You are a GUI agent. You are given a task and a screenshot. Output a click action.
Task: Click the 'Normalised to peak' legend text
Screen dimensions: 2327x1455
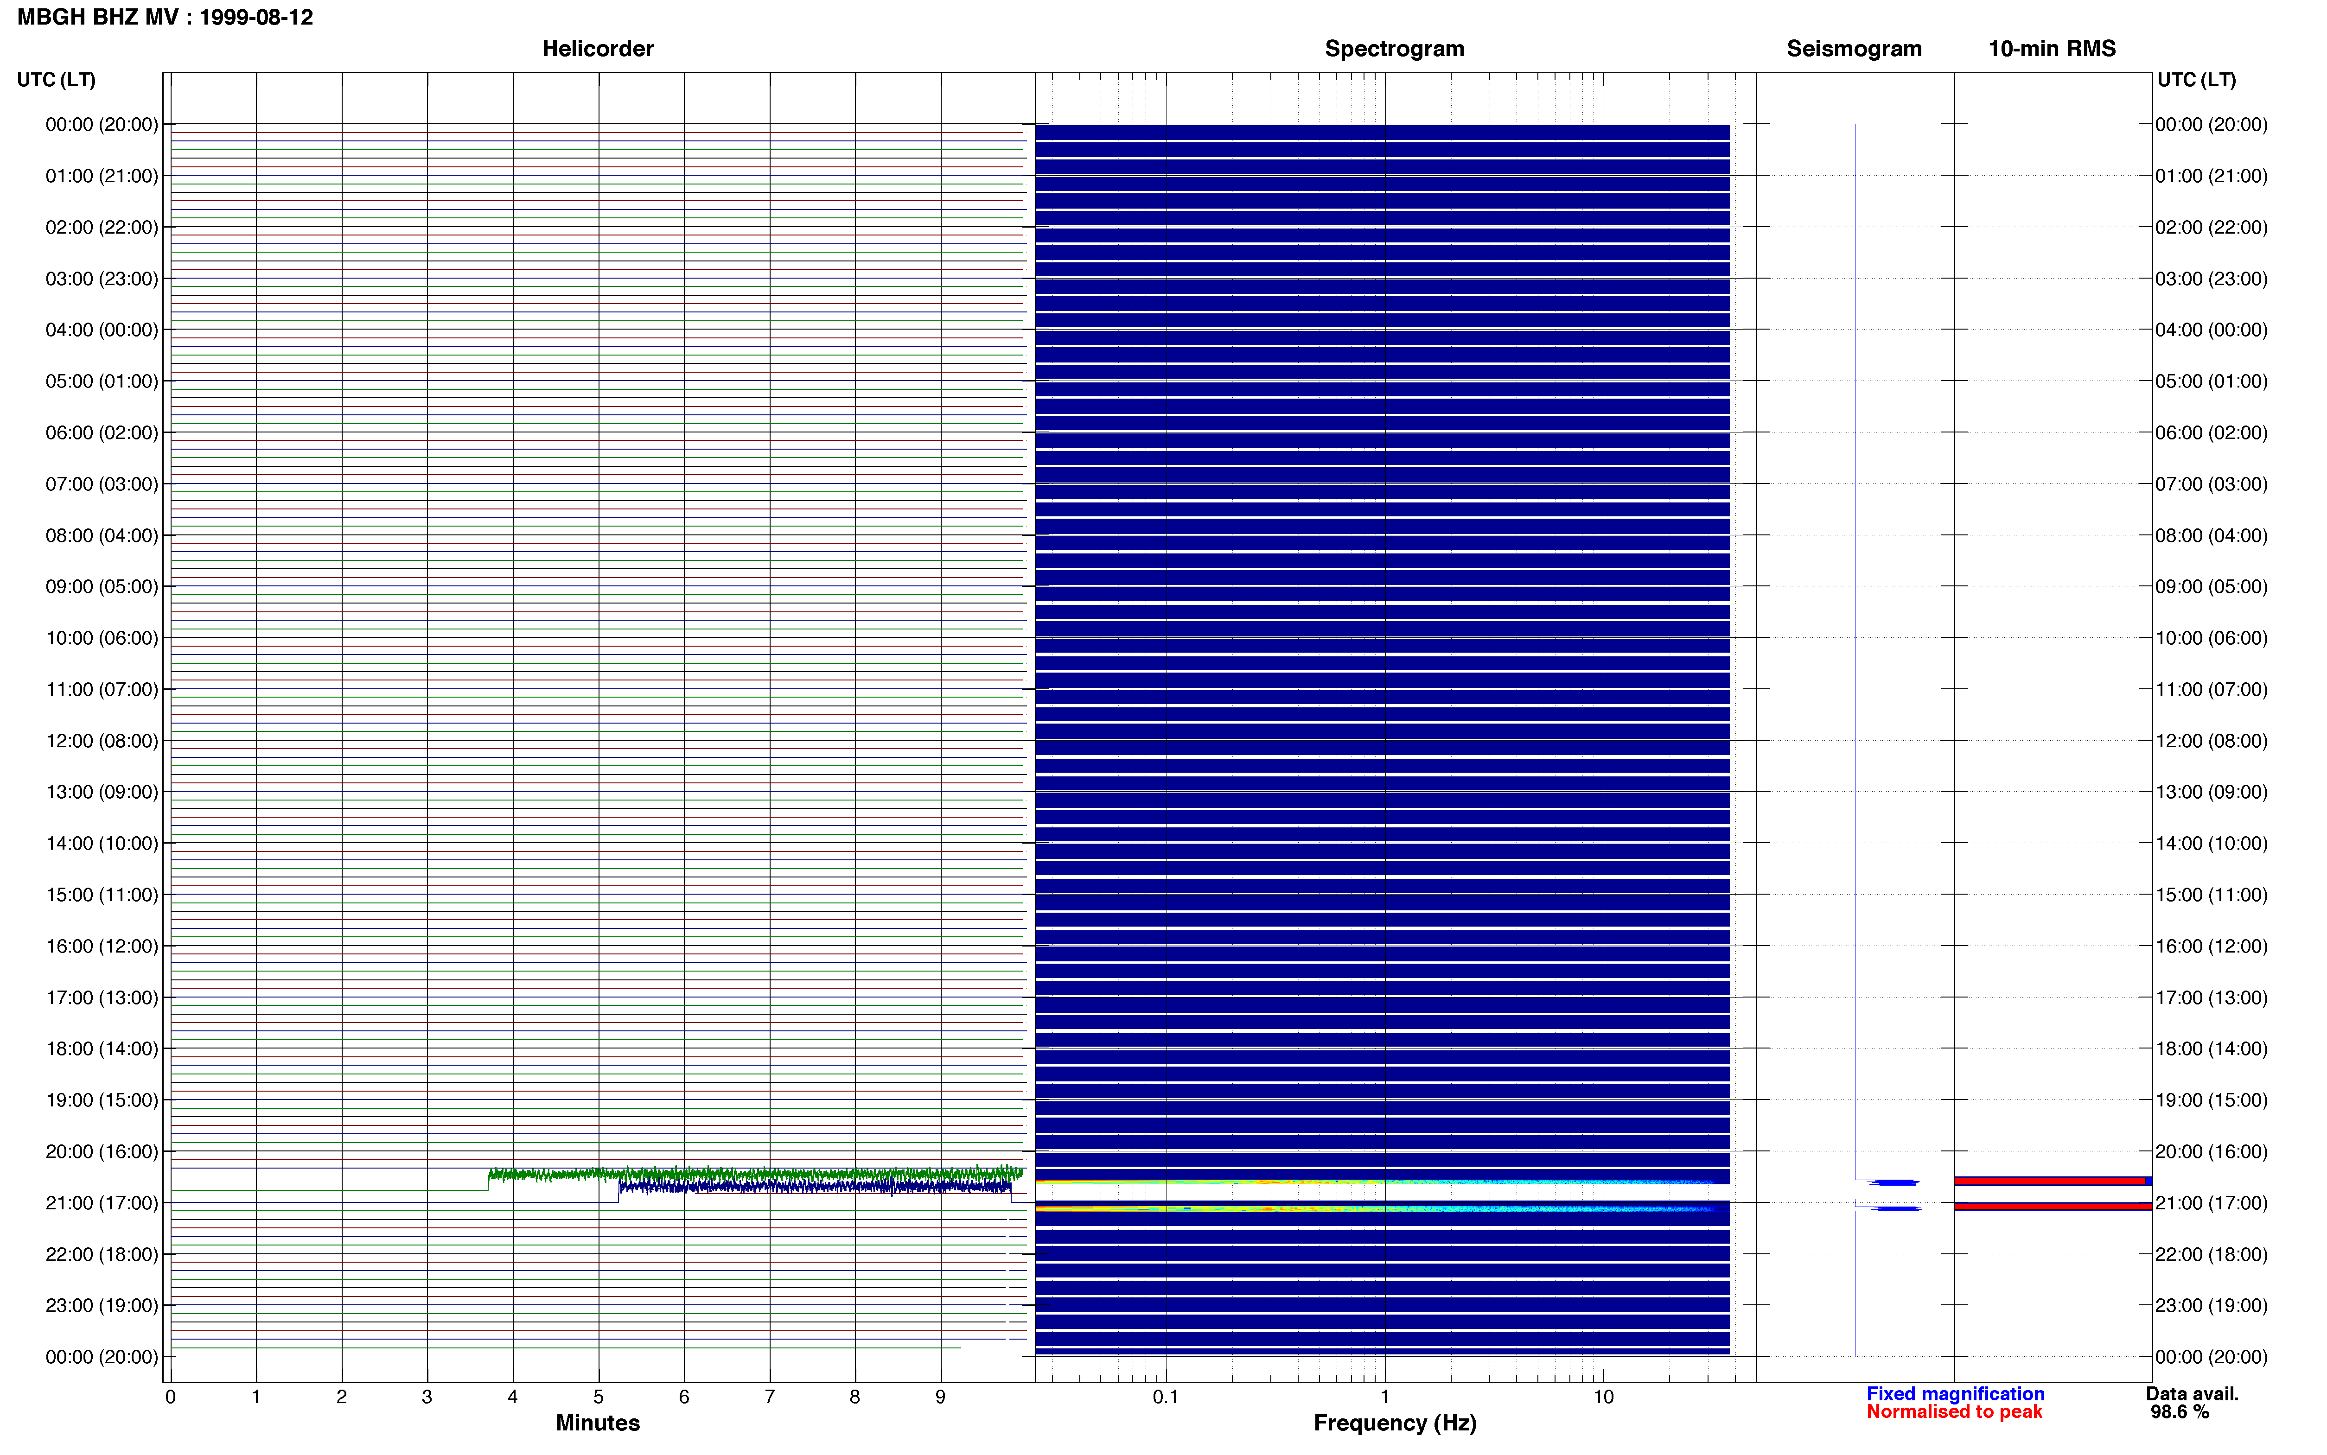pos(1954,1412)
